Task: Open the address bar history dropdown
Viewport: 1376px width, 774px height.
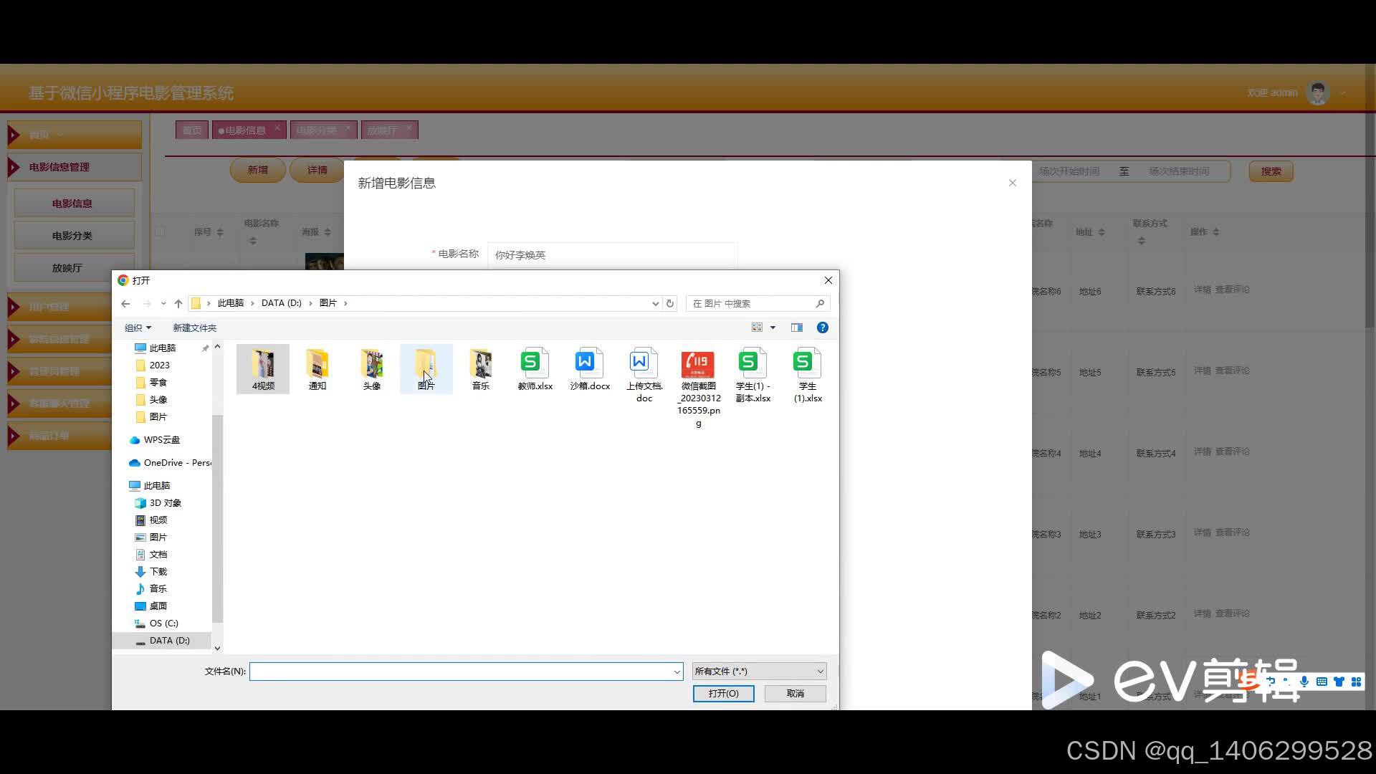Action: 655,303
